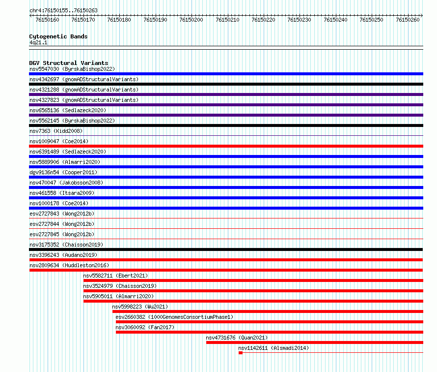Select nsv3396243 (Audano2019) label
Viewport: 437px width, 372px height.
pyautogui.click(x=63, y=255)
